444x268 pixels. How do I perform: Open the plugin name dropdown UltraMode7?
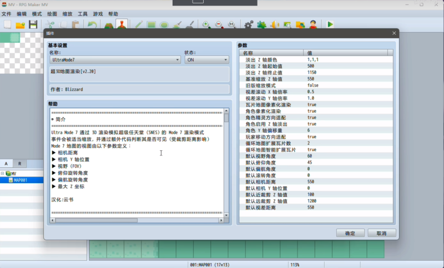(115, 60)
